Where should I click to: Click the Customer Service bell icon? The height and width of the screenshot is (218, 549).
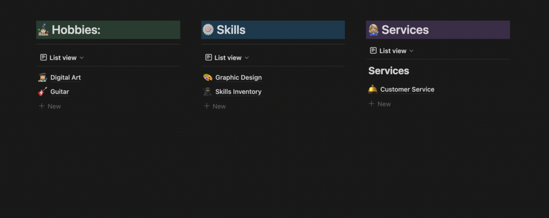pos(373,89)
